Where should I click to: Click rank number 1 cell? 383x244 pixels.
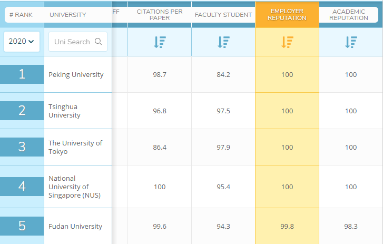pos(22,74)
